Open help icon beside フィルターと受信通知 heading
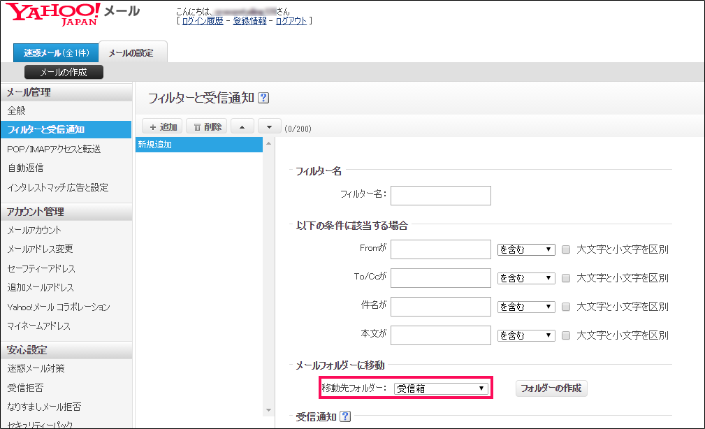Screen dimensions: 705x429 coord(263,99)
